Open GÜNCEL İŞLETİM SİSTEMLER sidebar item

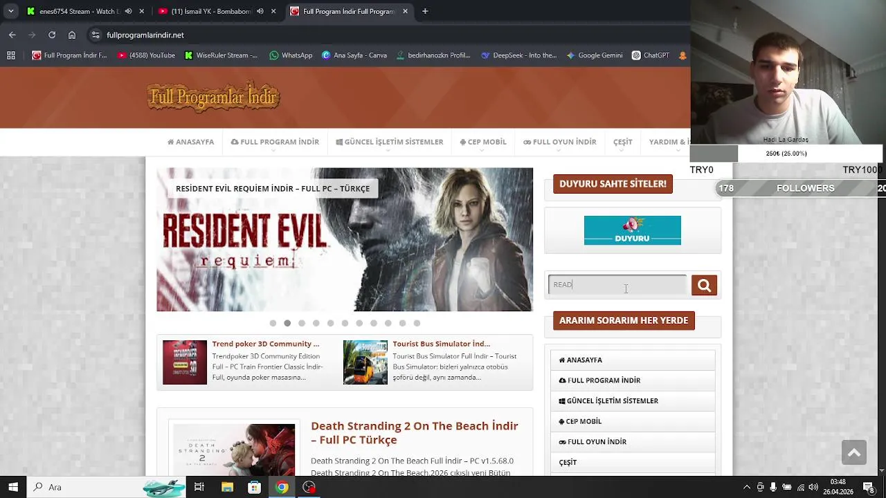633,400
